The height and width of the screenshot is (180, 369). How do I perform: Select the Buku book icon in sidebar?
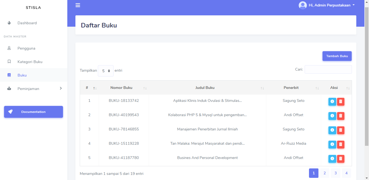pos(9,75)
